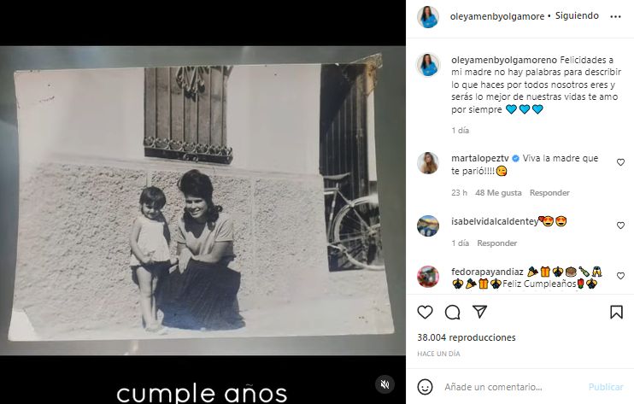Viewport: 634px width, 404px height.
Task: Like fedorapayandiaz's comment
Action: coord(620,276)
